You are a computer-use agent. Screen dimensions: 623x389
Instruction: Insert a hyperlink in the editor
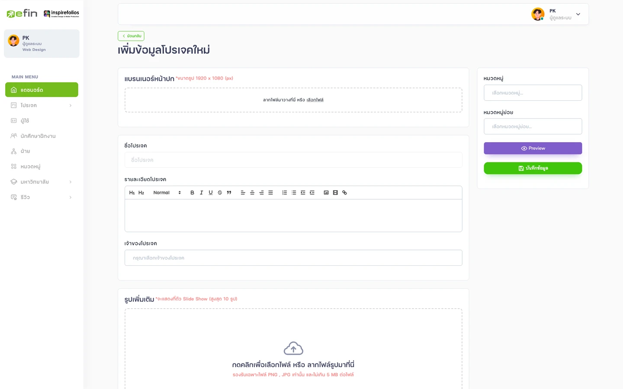click(x=344, y=193)
